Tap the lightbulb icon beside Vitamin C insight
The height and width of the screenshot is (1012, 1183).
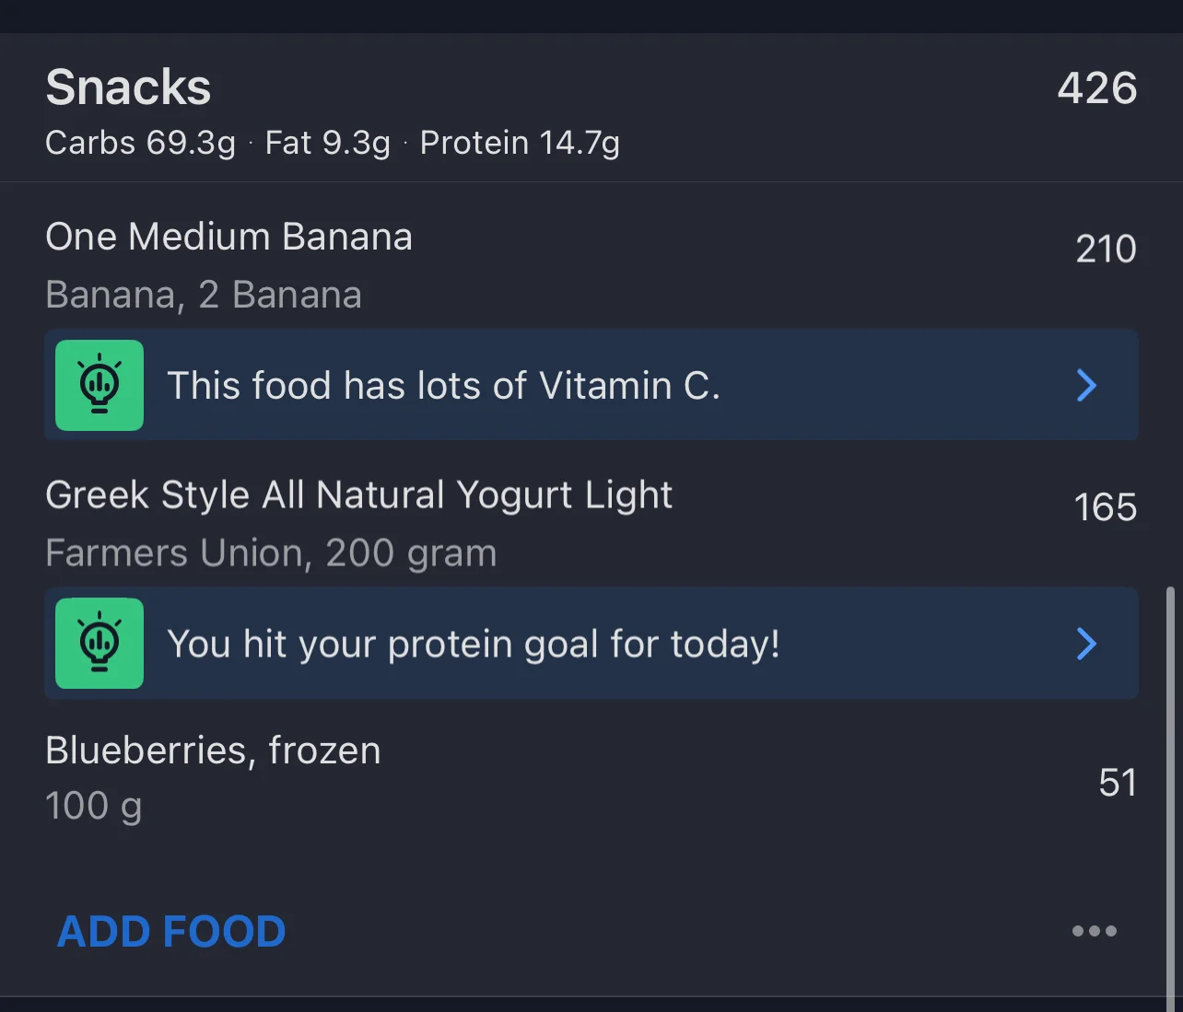pyautogui.click(x=100, y=385)
